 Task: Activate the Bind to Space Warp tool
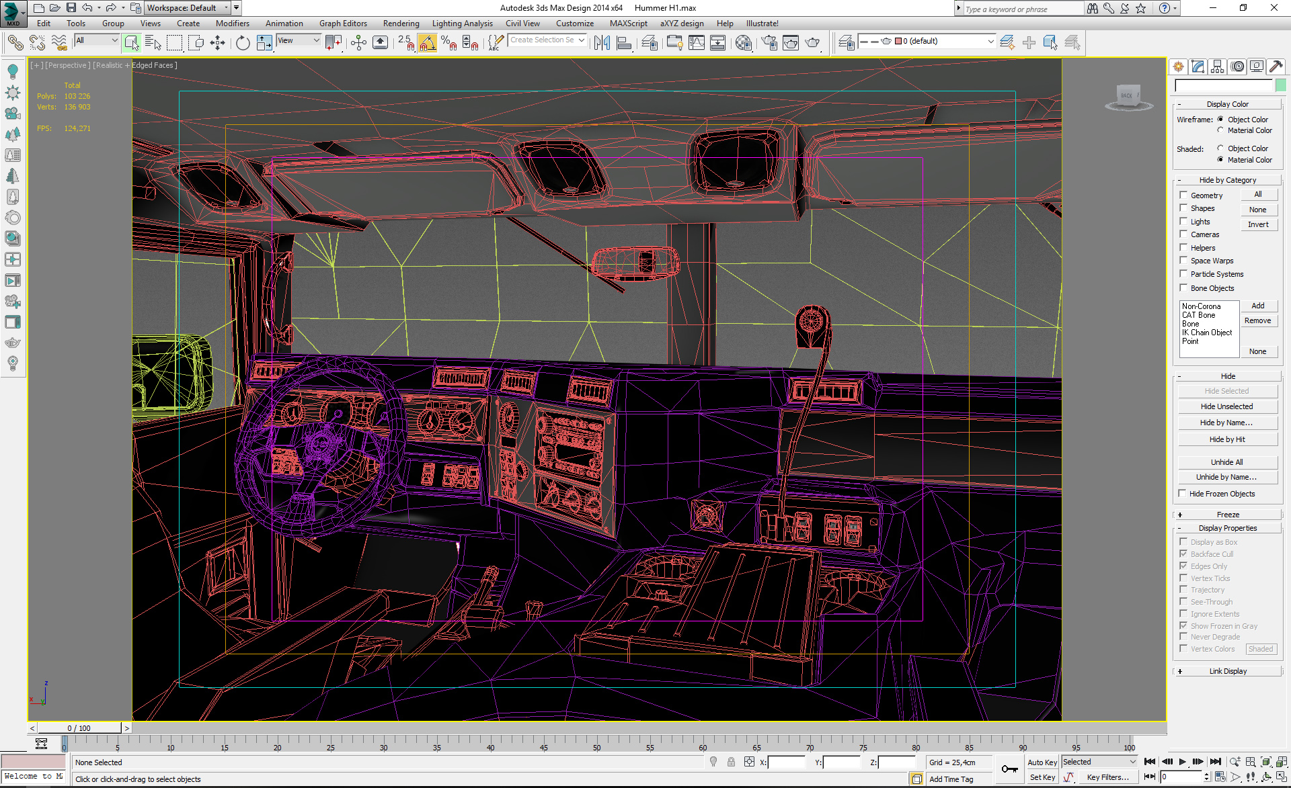click(x=59, y=43)
